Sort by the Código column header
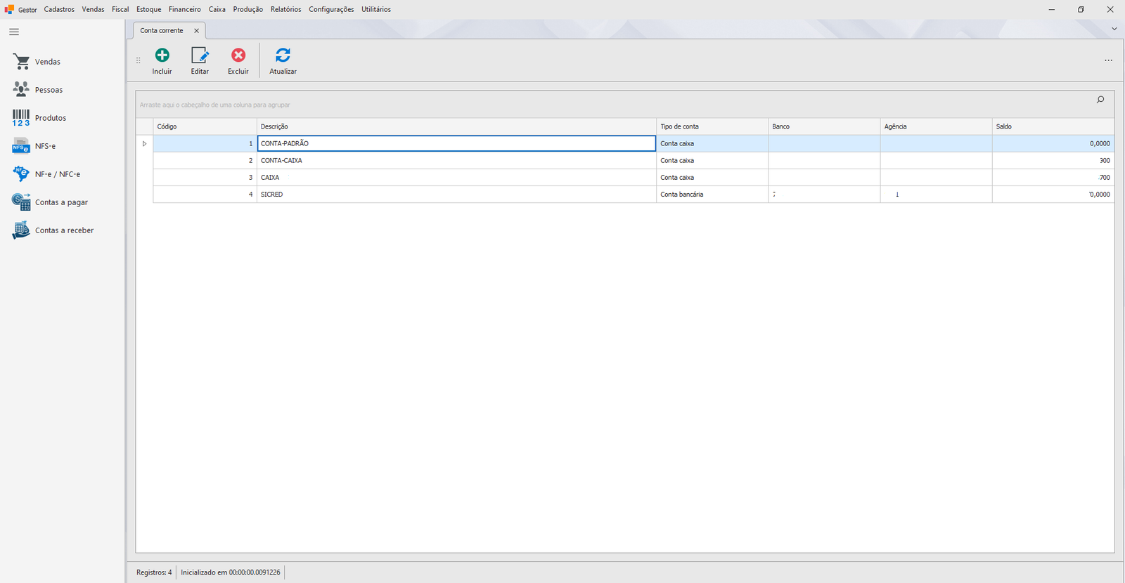The height and width of the screenshot is (583, 1125). coord(205,126)
